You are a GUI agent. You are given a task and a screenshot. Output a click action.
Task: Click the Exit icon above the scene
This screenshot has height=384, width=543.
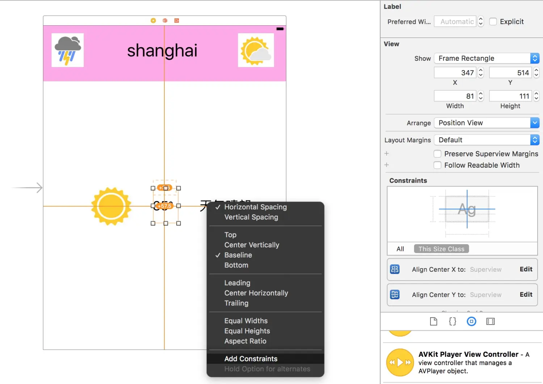point(177,21)
